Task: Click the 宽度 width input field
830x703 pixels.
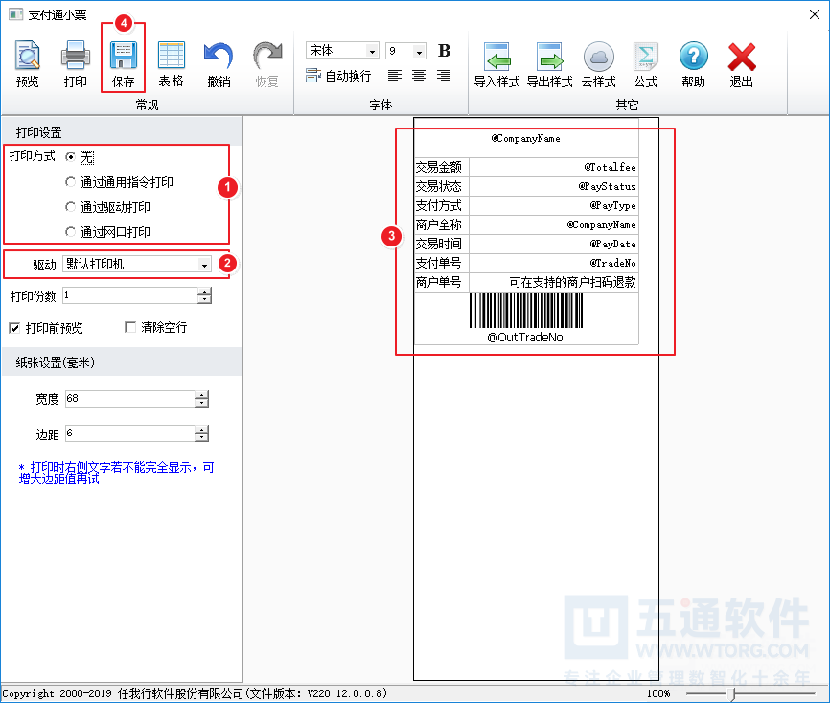Action: pyautogui.click(x=130, y=398)
